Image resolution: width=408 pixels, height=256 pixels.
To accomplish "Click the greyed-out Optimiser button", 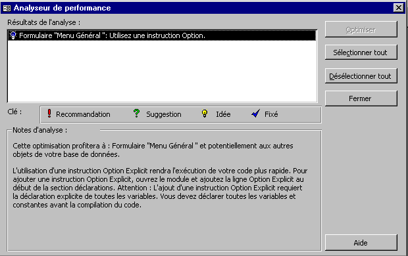I will click(x=361, y=30).
